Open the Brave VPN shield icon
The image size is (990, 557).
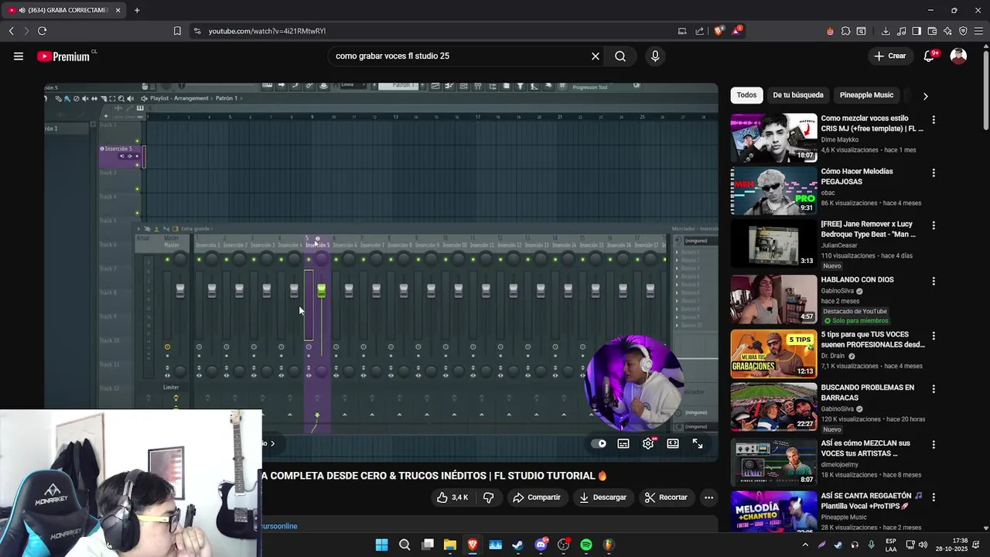point(963,31)
